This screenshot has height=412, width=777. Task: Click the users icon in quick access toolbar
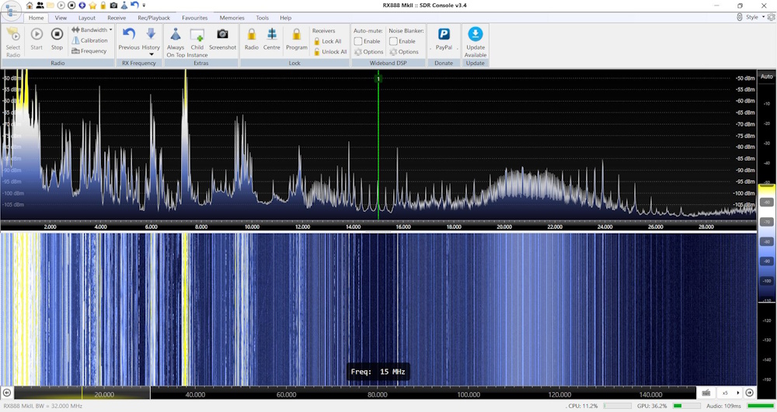pos(40,5)
